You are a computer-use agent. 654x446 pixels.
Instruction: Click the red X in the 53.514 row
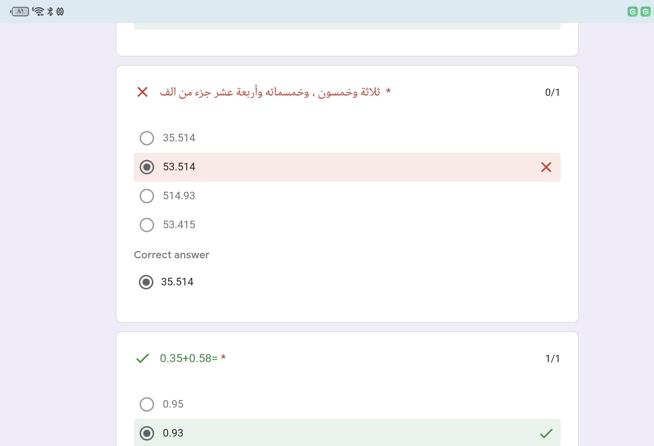coord(546,167)
